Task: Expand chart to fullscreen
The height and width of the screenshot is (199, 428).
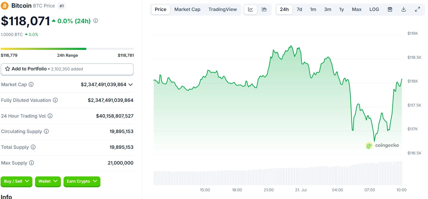Action: (417, 10)
